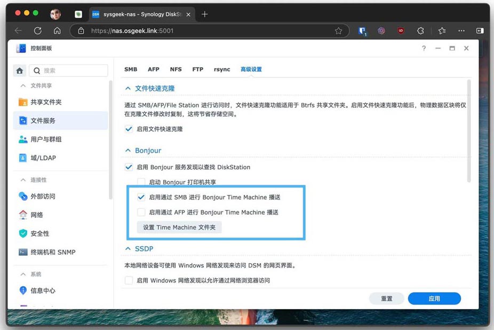Screen dimensions: 494x330
Task: Open 用户与群组 users and groups
Action: click(46, 139)
